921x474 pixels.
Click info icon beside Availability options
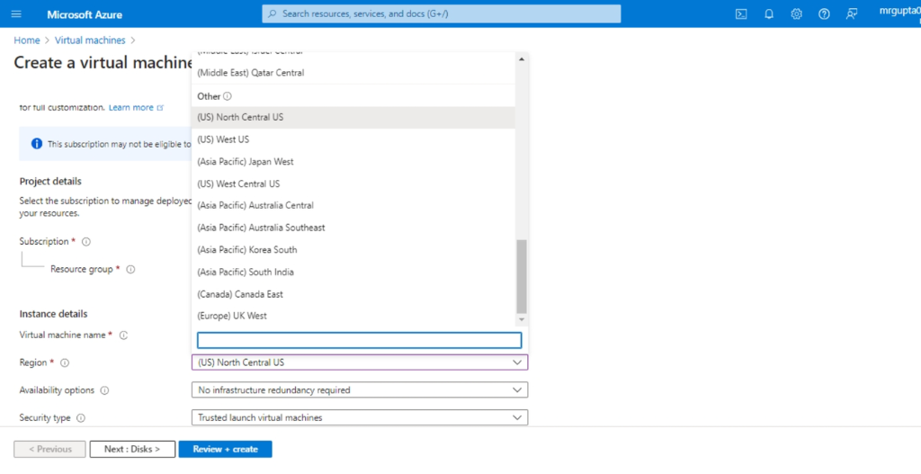coord(104,390)
